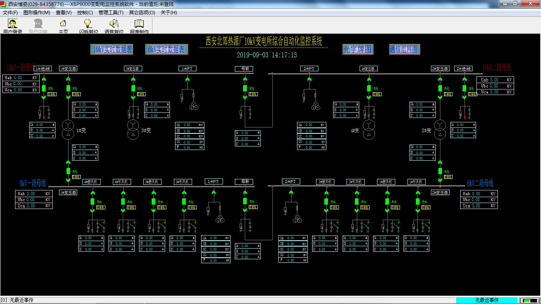Toggle the 1#进线 green circuit breaker
Viewport: 541px width, 304px height.
tap(44, 88)
